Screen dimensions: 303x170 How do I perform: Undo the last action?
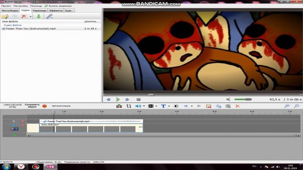pyautogui.click(x=186, y=106)
